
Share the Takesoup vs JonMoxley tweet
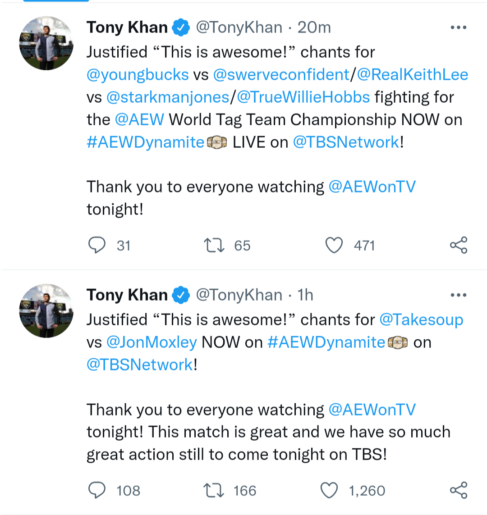click(x=459, y=491)
